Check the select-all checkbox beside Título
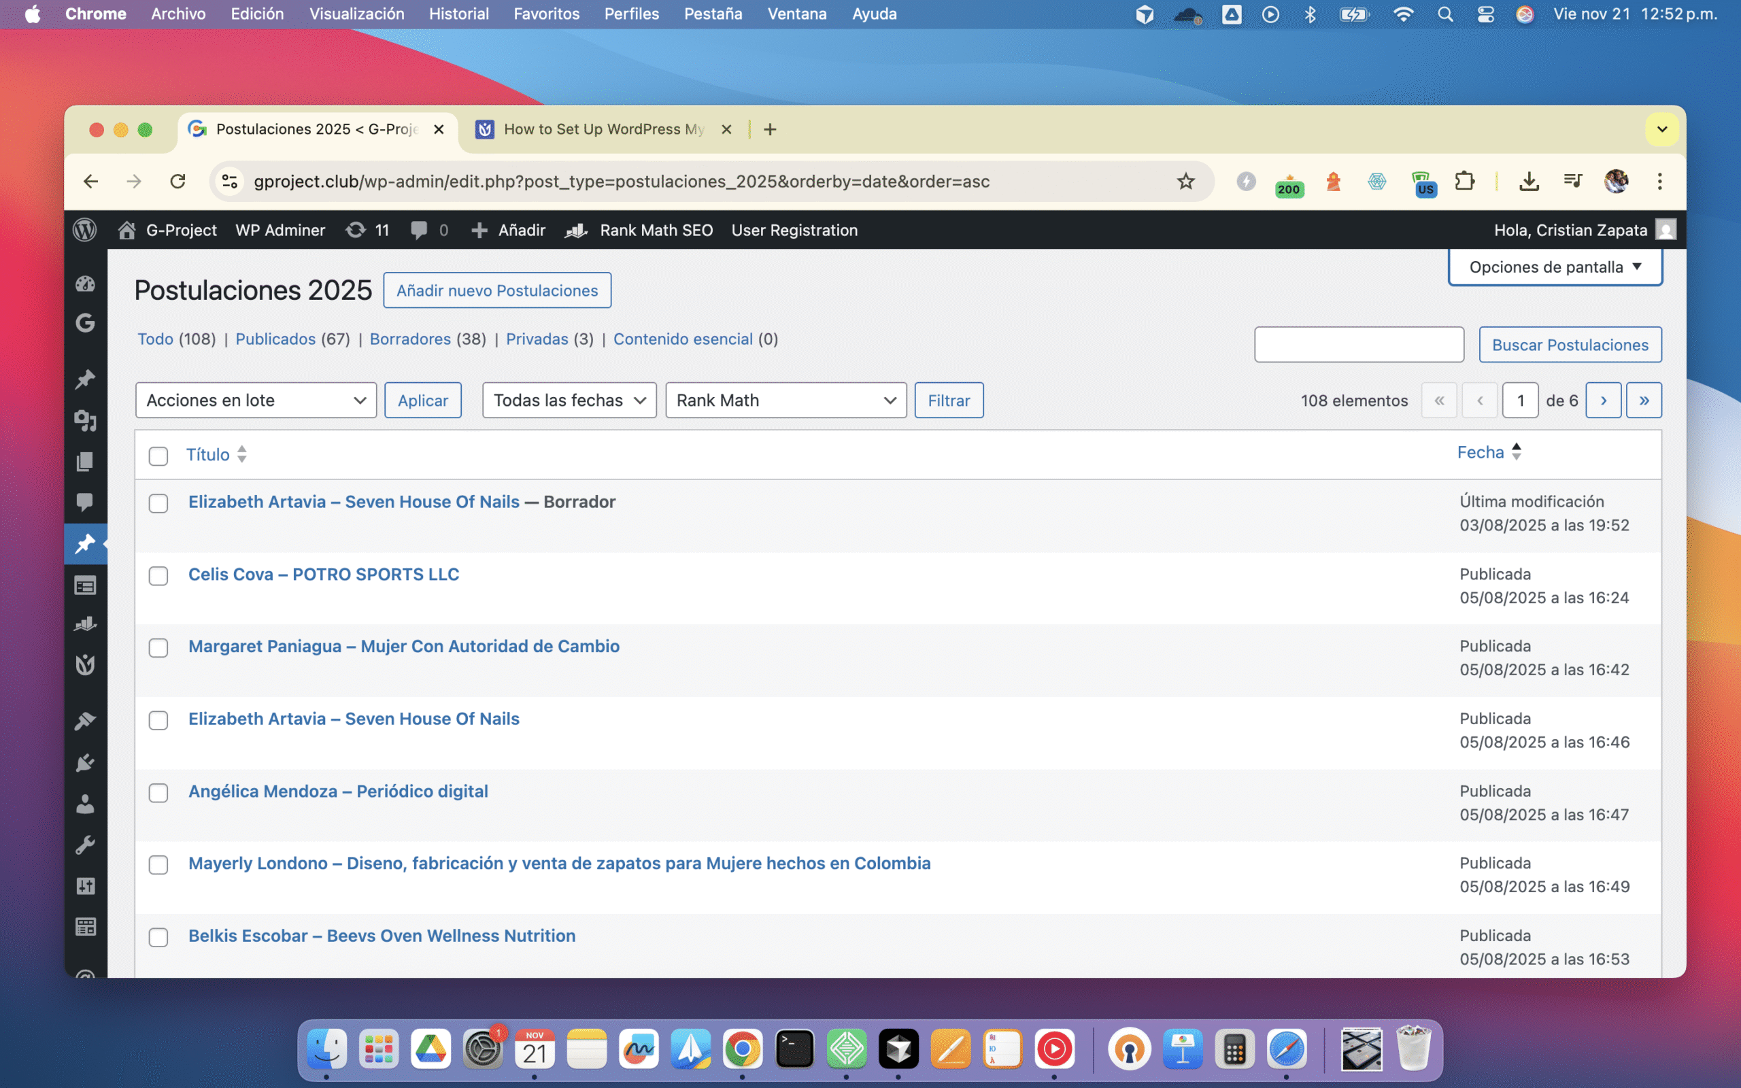The height and width of the screenshot is (1088, 1741). click(158, 456)
